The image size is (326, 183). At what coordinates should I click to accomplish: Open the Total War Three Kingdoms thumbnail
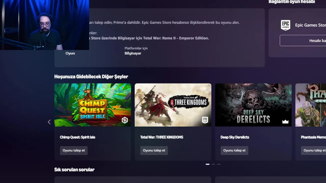pyautogui.click(x=173, y=105)
